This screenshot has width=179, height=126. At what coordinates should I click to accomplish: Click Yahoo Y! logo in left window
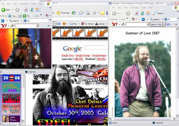click(4, 26)
